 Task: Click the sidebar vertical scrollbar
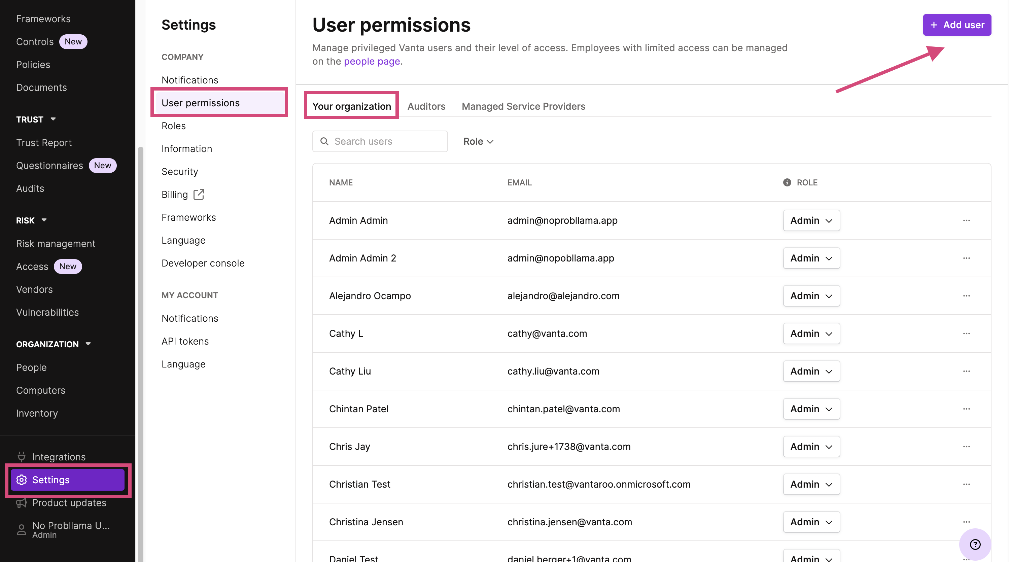[141, 354]
